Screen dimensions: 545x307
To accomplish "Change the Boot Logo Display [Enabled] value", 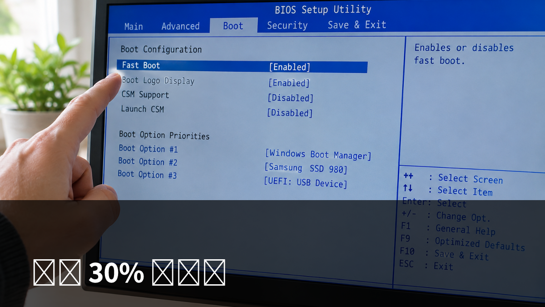I will coord(289,83).
